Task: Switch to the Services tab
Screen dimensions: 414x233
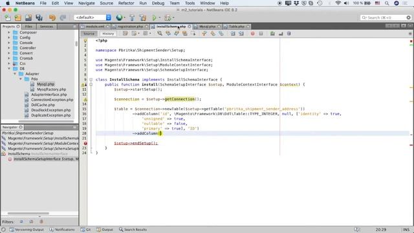Action: coord(46,27)
